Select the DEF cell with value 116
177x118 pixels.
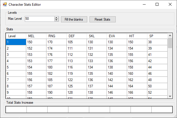(77, 67)
